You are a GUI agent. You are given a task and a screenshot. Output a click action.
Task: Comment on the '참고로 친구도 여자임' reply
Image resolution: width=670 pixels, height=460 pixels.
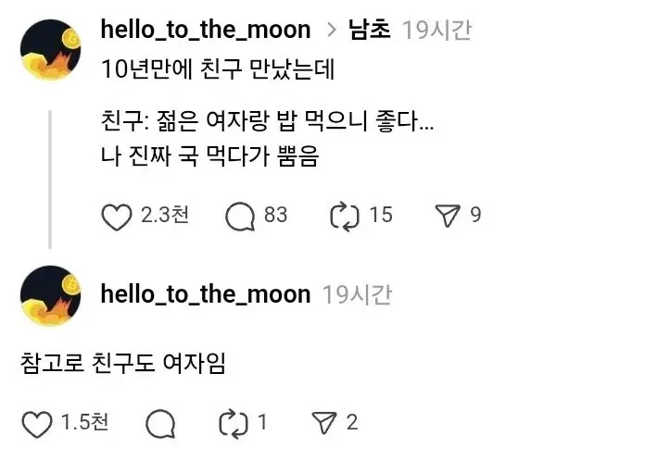point(161,424)
